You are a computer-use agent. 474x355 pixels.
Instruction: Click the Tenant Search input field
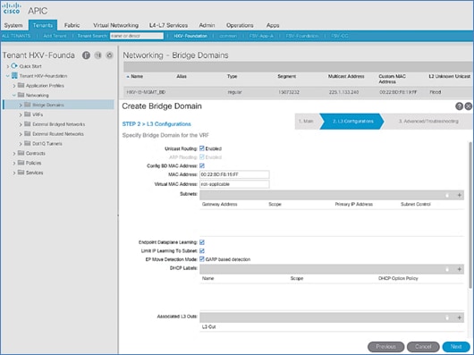(136, 36)
